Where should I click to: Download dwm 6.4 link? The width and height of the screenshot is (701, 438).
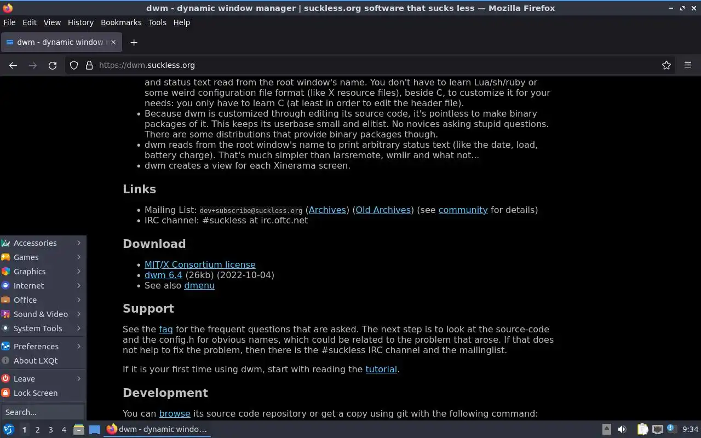click(163, 275)
